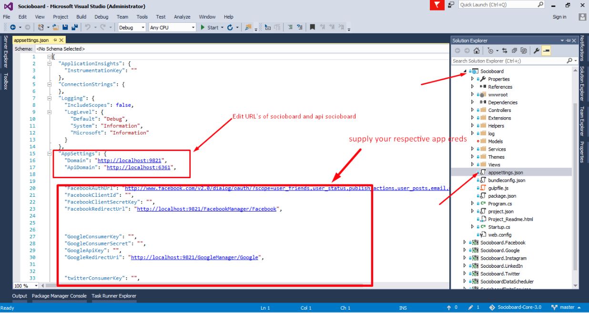Click Socioboard-Core-3.0 repository in status bar
The height and width of the screenshot is (313, 589).
(x=515, y=307)
